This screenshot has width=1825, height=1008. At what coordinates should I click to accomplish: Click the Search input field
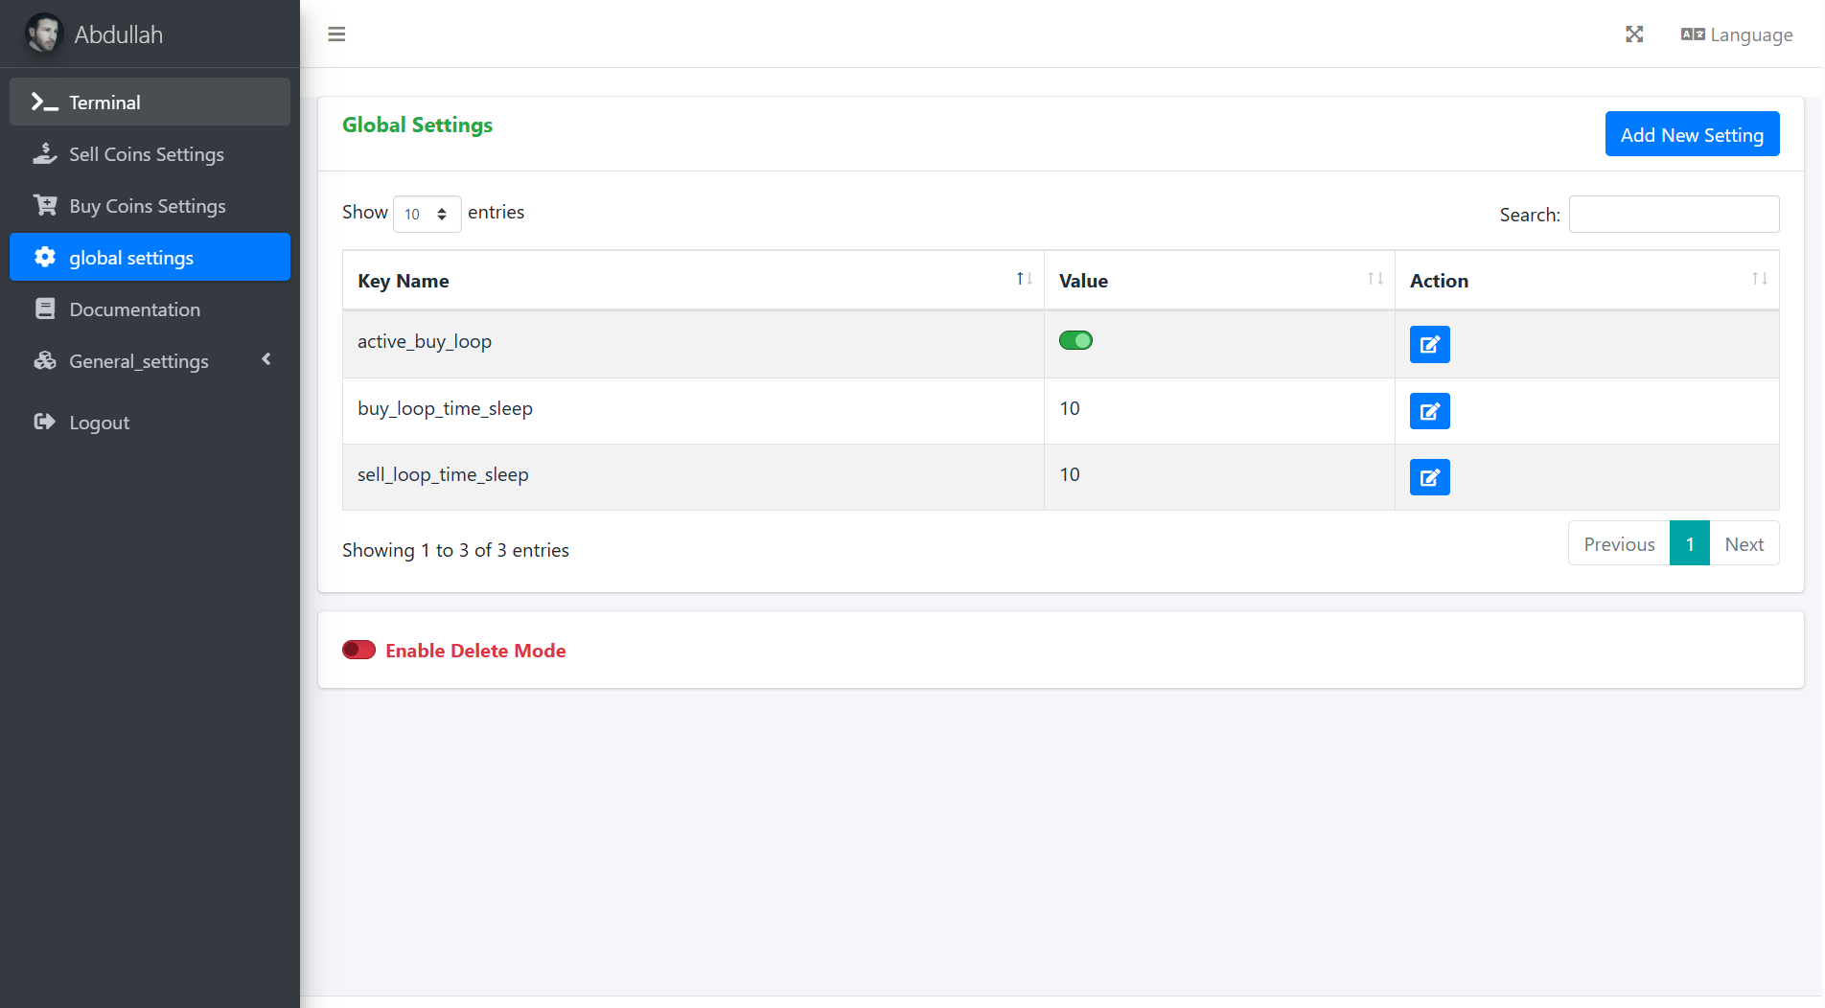[1674, 215]
